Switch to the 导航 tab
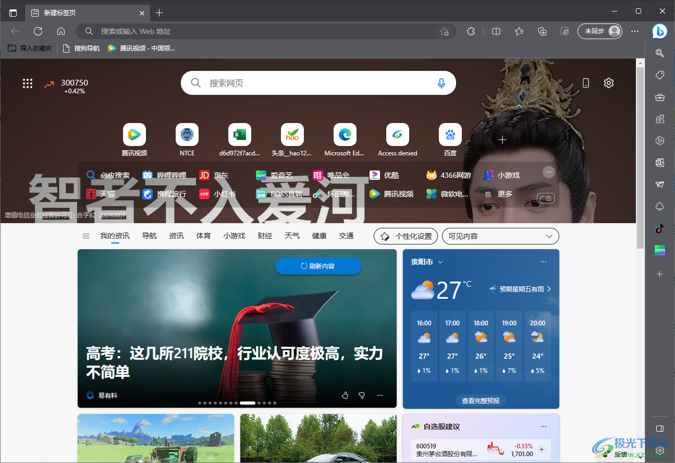The height and width of the screenshot is (463, 675). [149, 236]
